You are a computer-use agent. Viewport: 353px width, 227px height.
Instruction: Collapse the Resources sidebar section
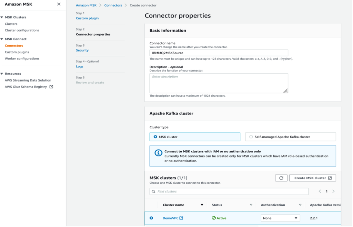tap(2, 74)
